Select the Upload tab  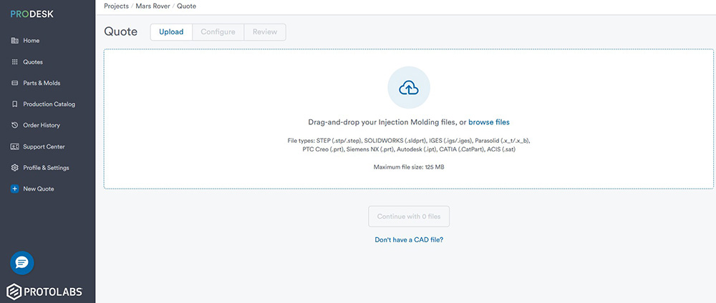click(171, 32)
